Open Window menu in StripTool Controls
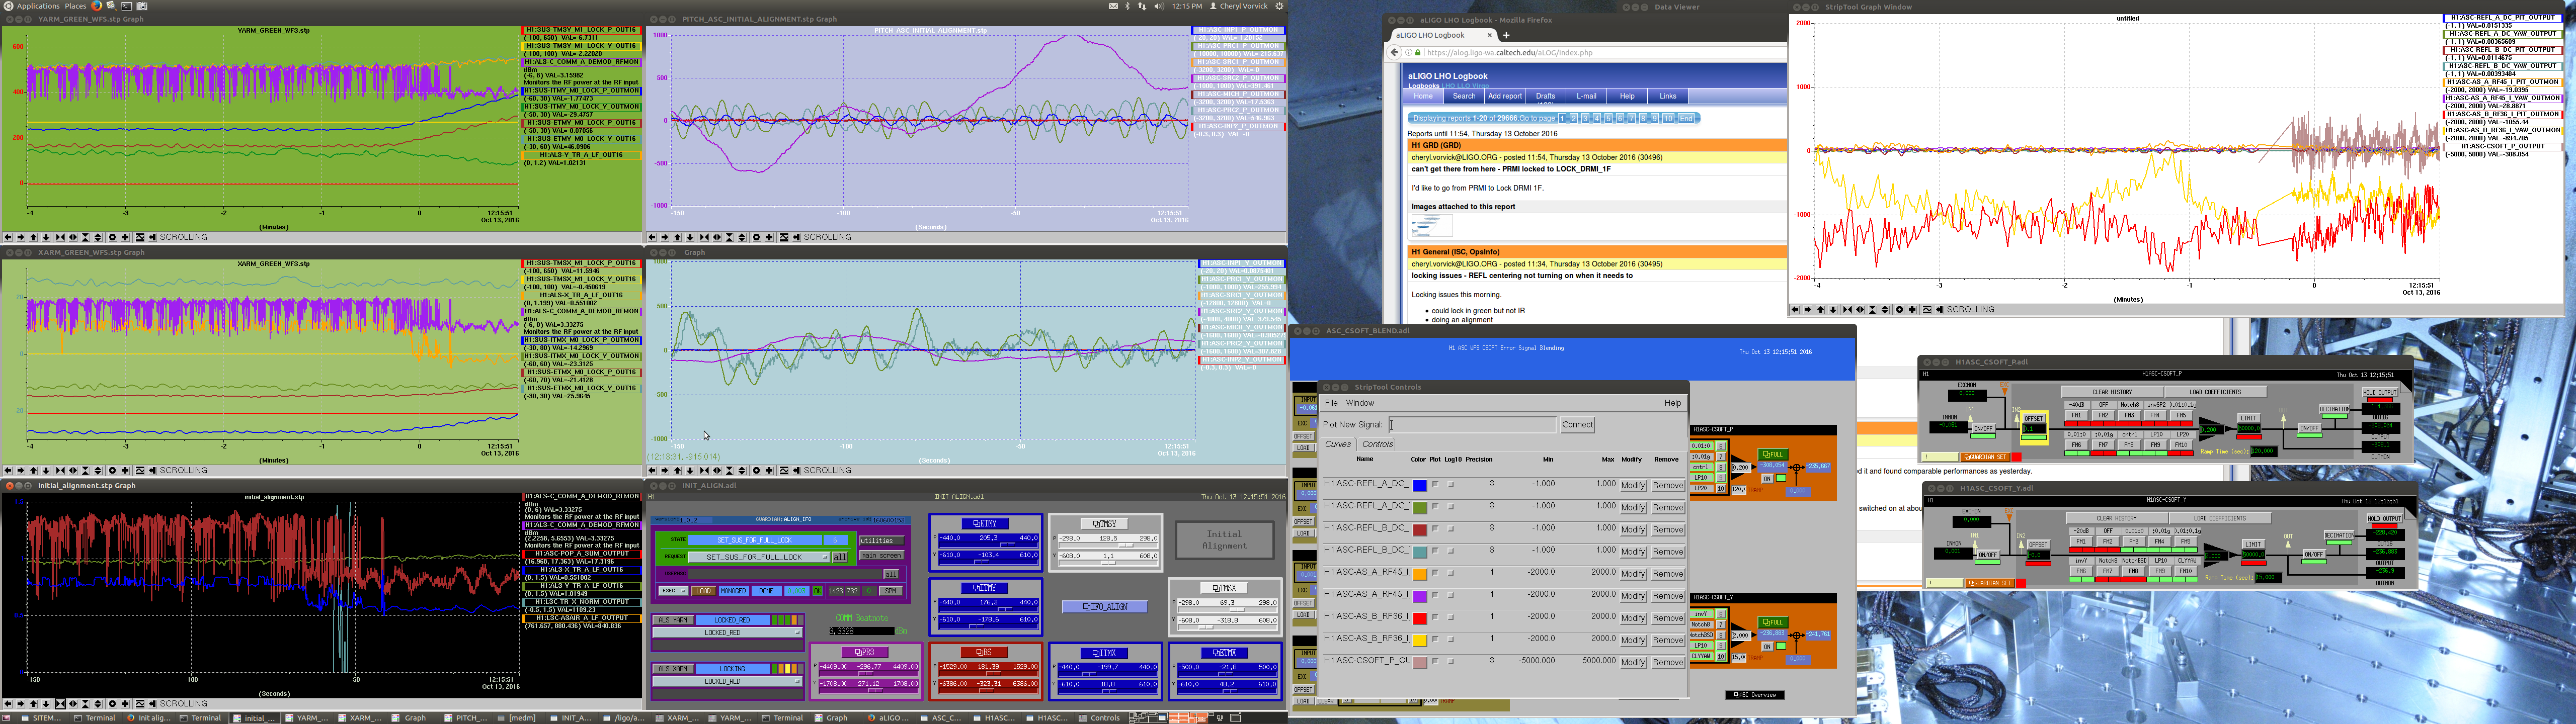Viewport: 2576px width, 724px height. (1360, 403)
